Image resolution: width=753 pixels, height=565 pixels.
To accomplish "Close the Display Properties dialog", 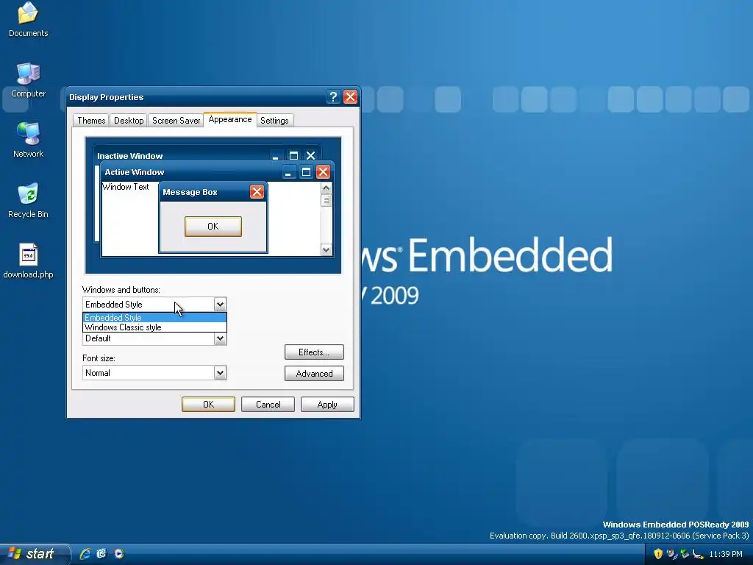I will click(x=351, y=97).
